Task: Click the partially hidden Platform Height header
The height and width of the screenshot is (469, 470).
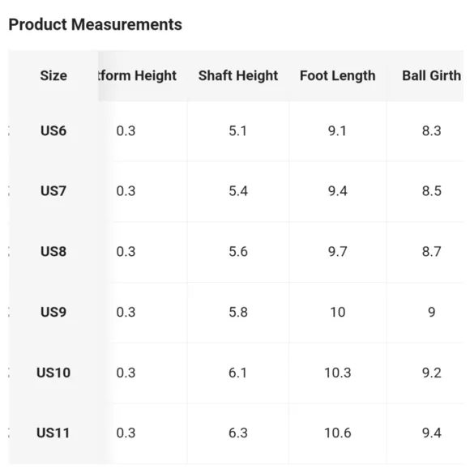Action: [x=137, y=75]
